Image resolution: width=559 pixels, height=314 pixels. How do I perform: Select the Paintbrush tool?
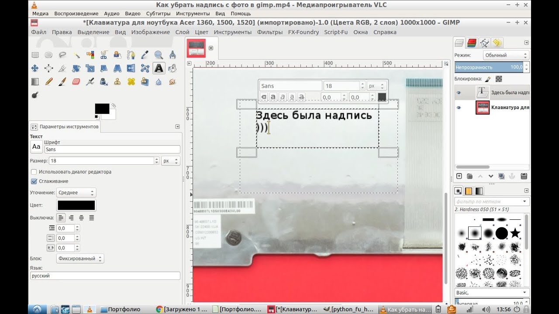(62, 82)
